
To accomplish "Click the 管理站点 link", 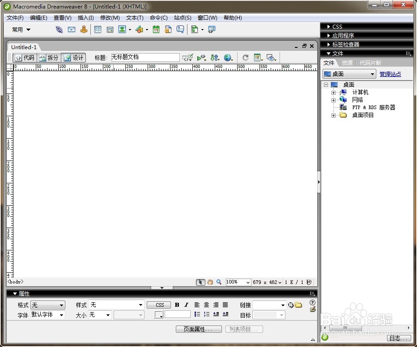I will pyautogui.click(x=390, y=74).
